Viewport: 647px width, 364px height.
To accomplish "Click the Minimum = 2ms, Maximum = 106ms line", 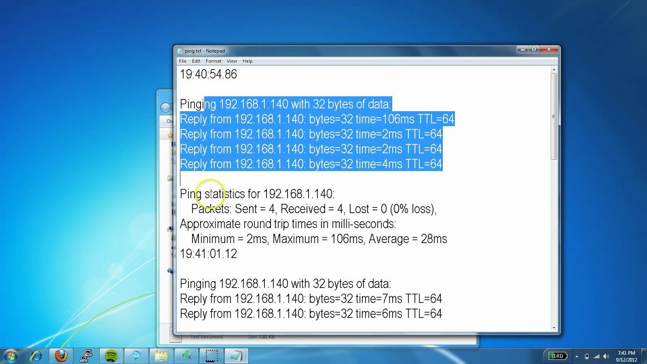I will (319, 239).
